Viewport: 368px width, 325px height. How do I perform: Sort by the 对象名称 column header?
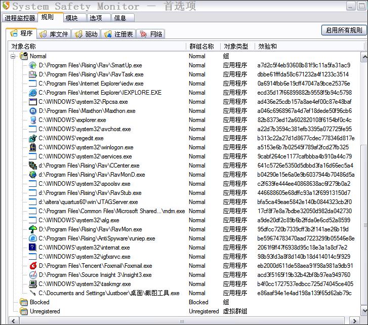tap(97, 47)
